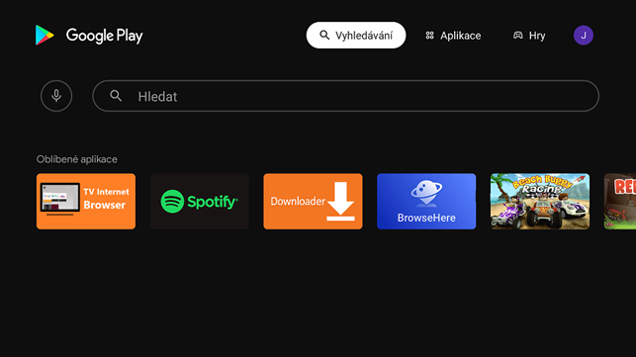Viewport: 636px width, 357px height.
Task: Open the Beach Buggy Racing game tile
Action: [x=540, y=202]
